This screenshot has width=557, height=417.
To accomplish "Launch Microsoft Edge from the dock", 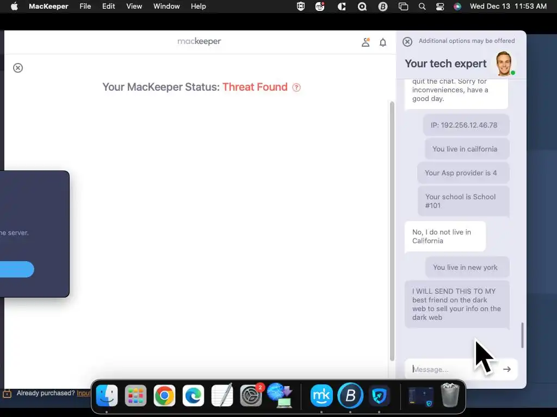I will pos(193,395).
